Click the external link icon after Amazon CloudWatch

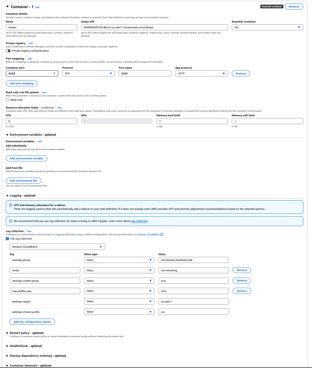tap(162, 234)
